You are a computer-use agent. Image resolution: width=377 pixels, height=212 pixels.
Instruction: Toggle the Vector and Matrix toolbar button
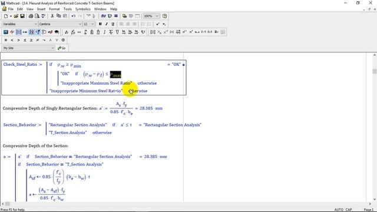click(18, 32)
